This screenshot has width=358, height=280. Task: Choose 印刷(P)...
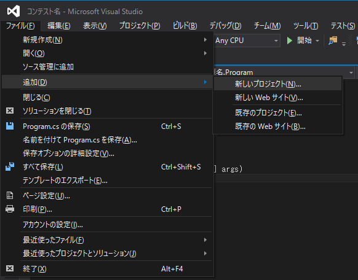(106, 209)
